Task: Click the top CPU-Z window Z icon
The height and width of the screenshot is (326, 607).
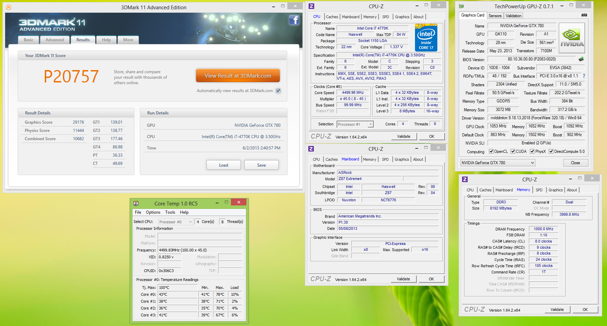Action: (x=311, y=6)
